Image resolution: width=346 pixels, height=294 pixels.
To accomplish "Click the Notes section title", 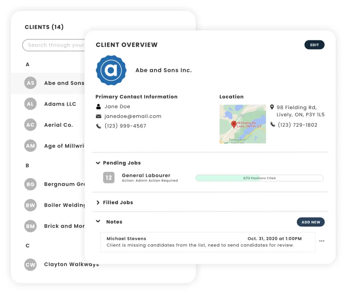I will tap(114, 222).
